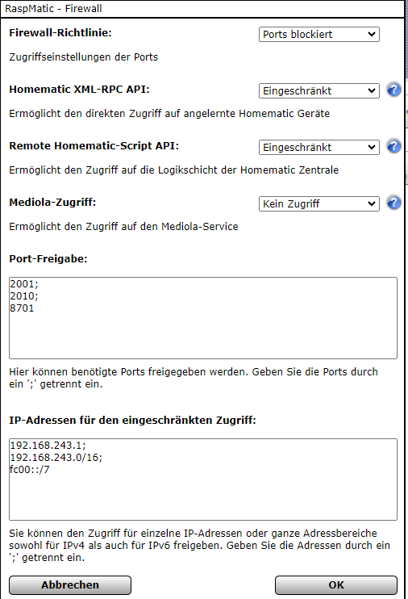Screen dimensions: 408x599
Task: Click the Port-Freigabe heading label
Action: [48, 258]
